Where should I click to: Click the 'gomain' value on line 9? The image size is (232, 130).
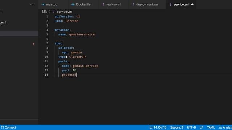coord(76,52)
